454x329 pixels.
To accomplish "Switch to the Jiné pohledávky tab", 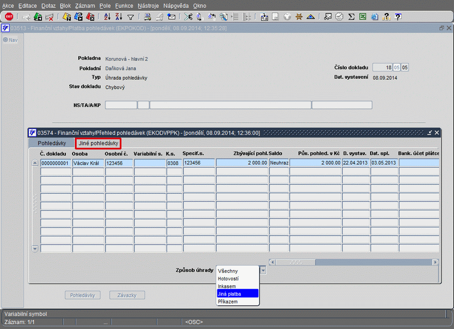I will (x=98, y=143).
